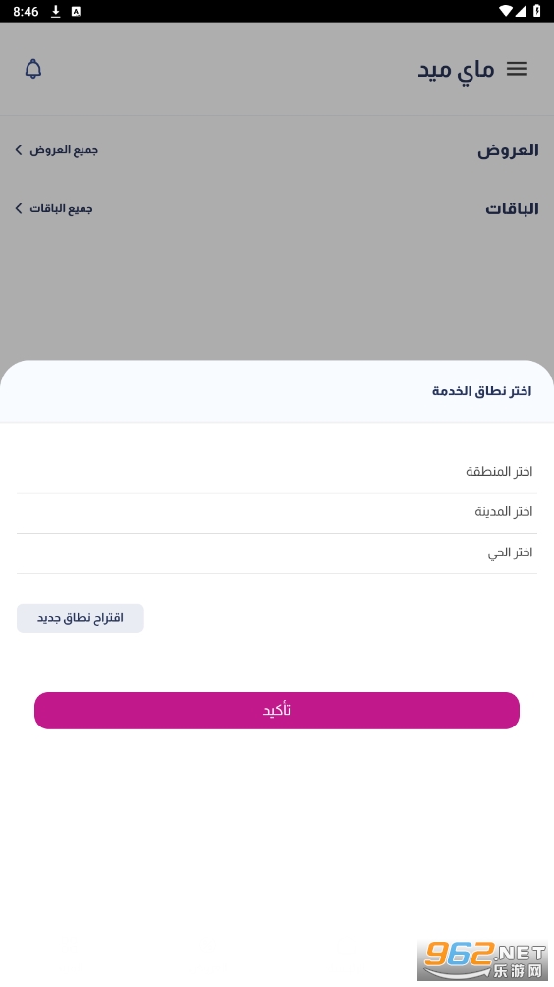
Task: Tap the Wi-Fi signal status icon
Action: [506, 11]
